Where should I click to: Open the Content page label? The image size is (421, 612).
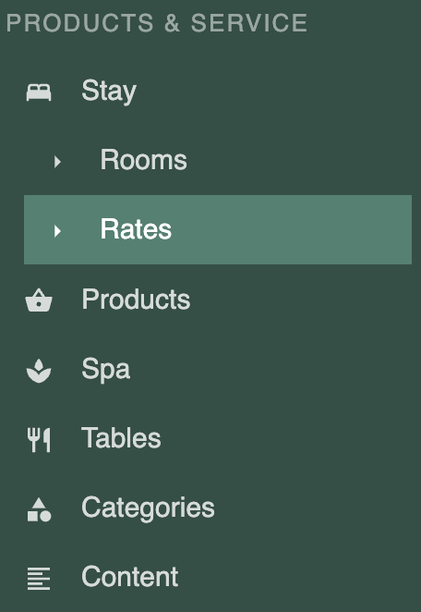(x=130, y=577)
